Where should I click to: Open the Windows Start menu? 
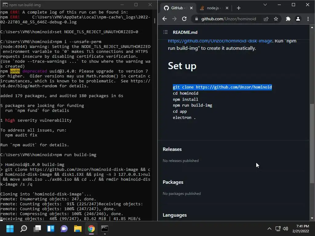click(x=10, y=229)
